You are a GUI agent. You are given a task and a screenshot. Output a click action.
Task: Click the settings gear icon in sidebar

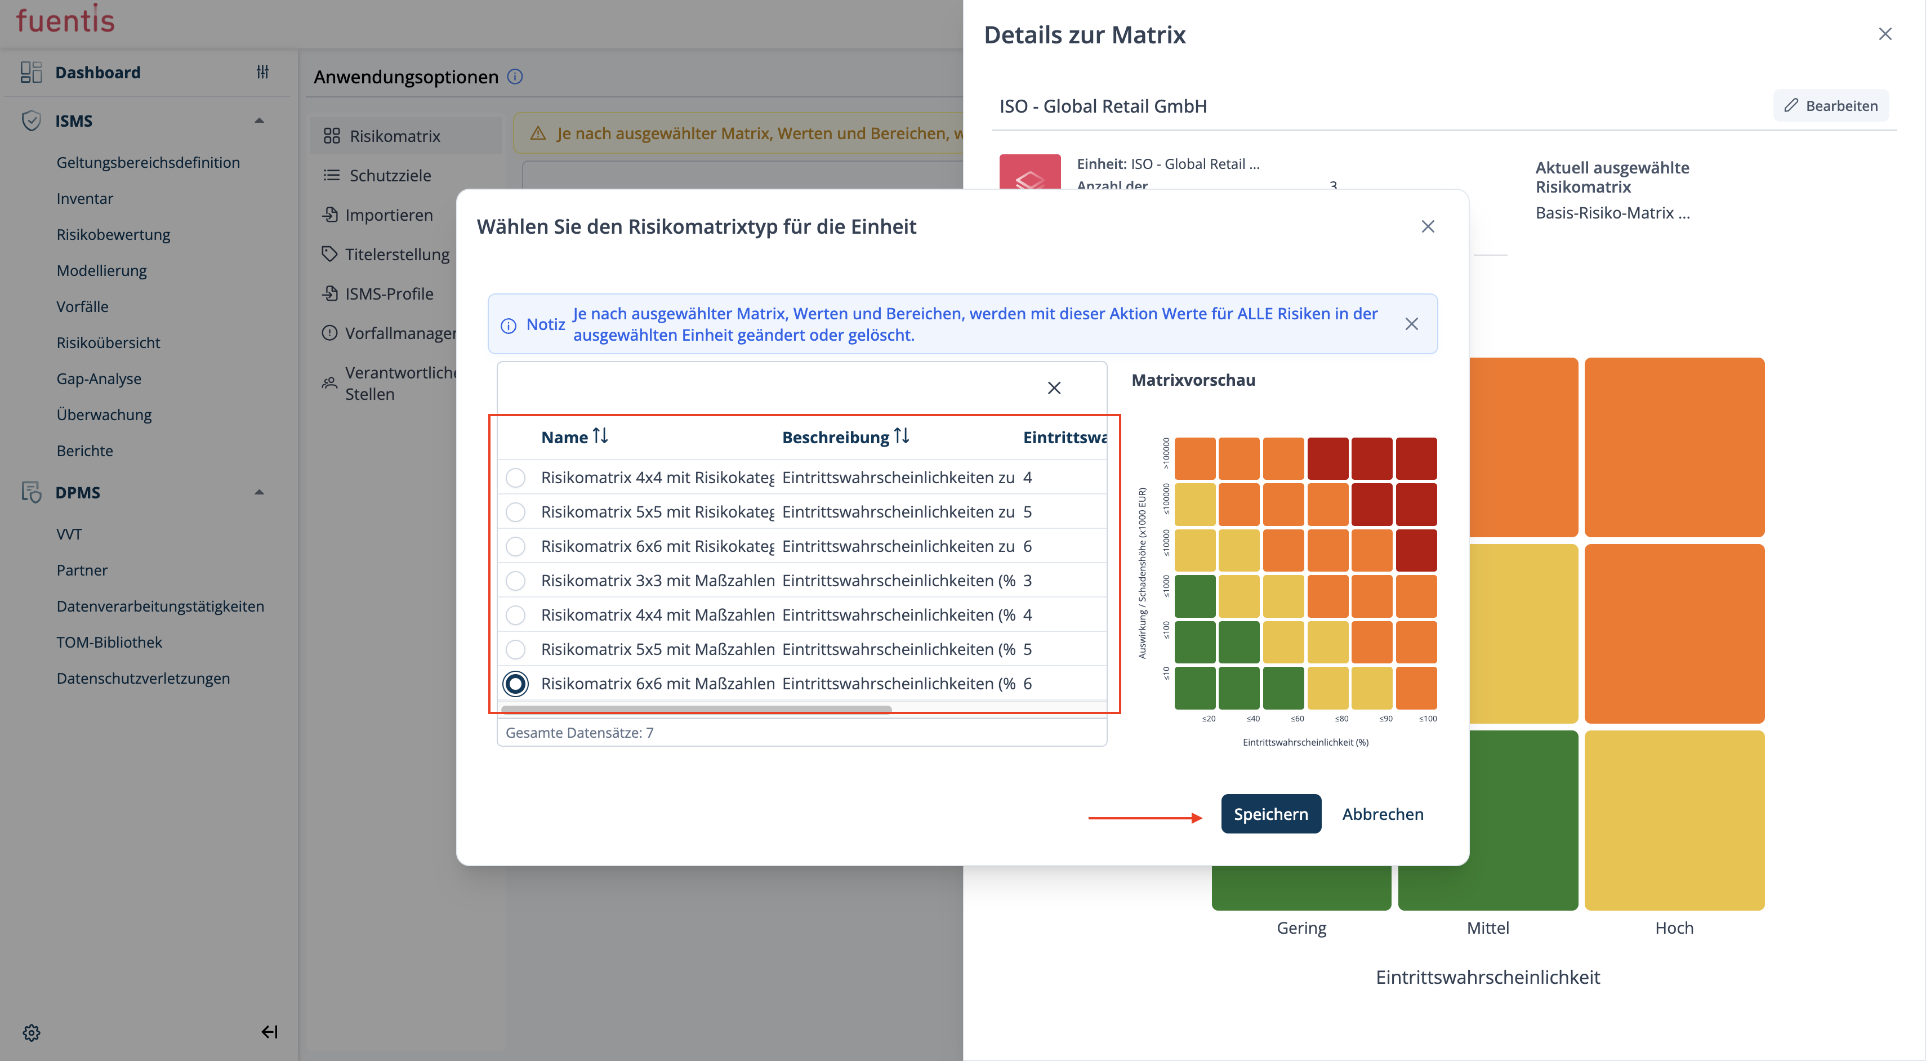point(32,1033)
